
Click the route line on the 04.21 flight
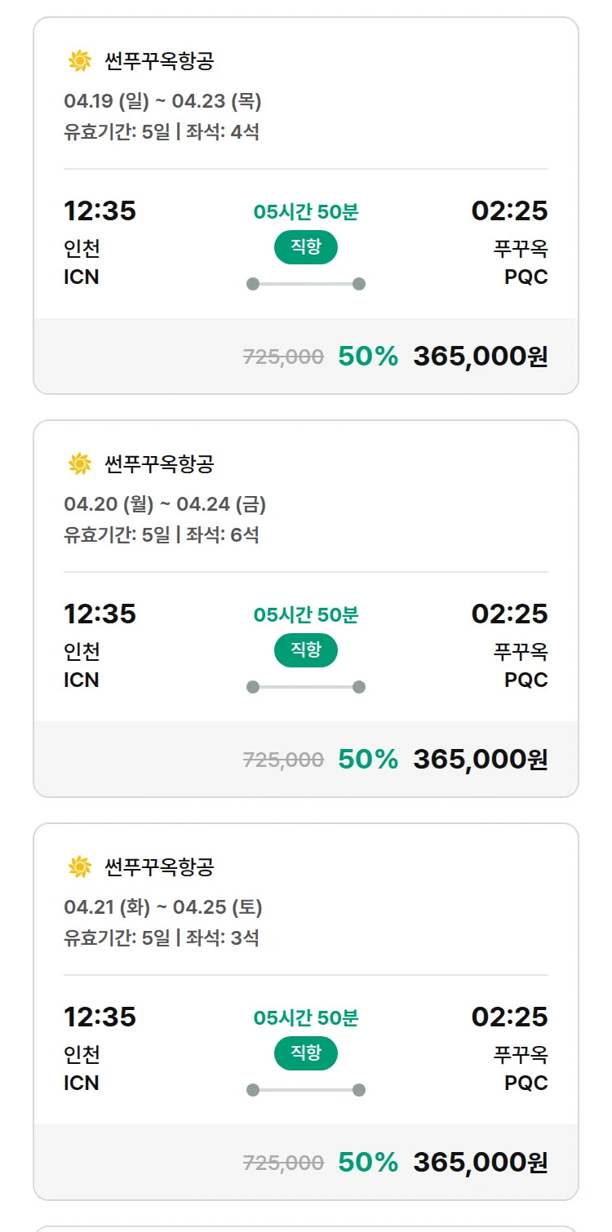pyautogui.click(x=306, y=1090)
